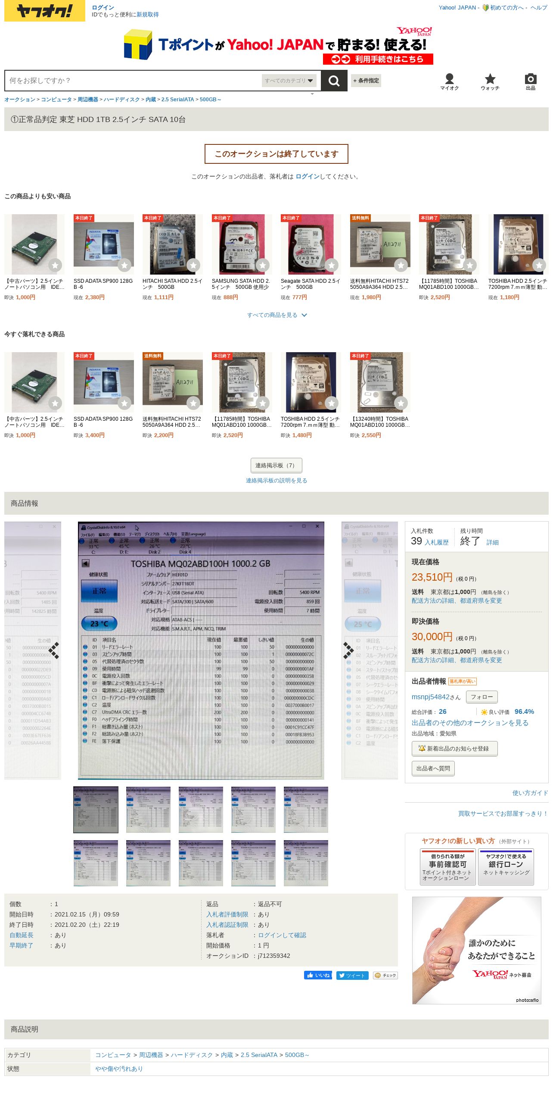Star the SSD ADATA SP900 2,380 yen item
553x1107 pixels.
point(124,265)
